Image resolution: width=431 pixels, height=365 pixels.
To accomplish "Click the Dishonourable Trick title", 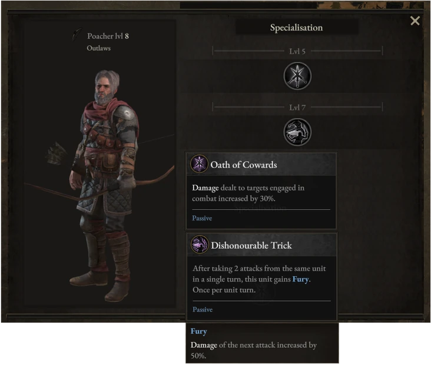I will click(251, 245).
